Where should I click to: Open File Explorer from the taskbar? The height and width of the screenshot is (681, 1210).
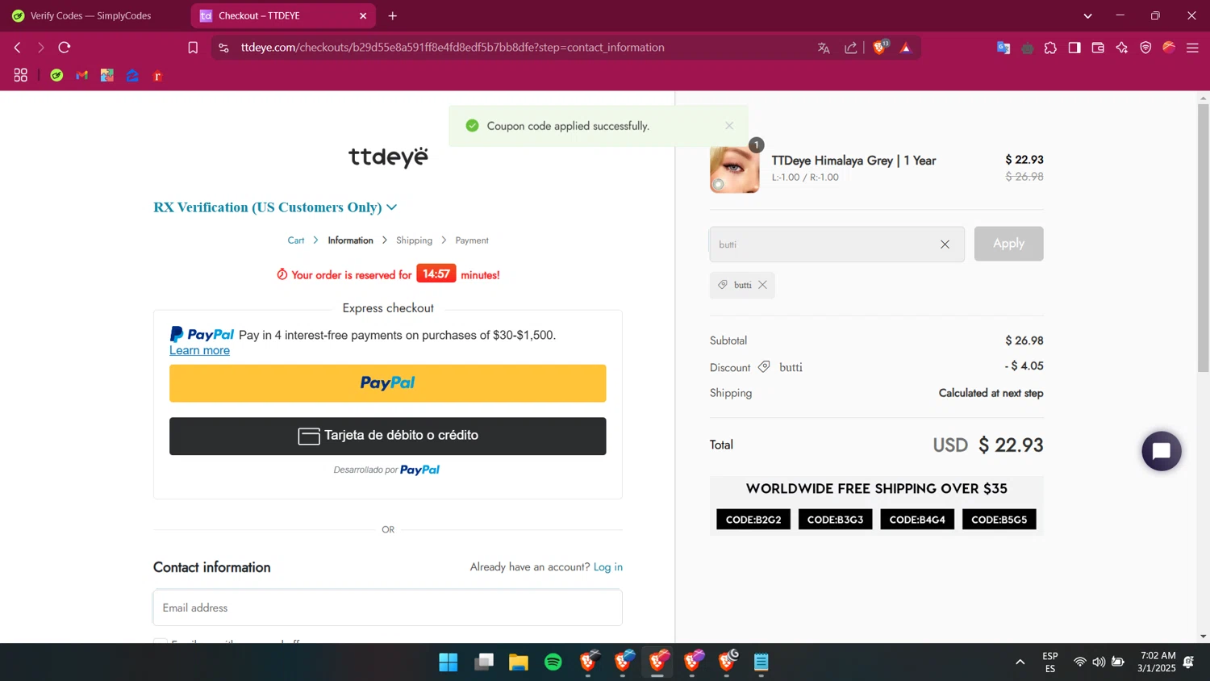[x=519, y=662]
